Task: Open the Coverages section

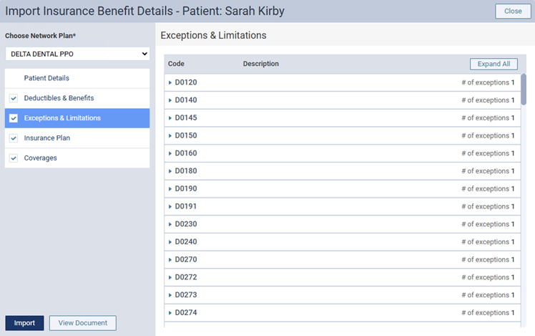Action: 40,158
